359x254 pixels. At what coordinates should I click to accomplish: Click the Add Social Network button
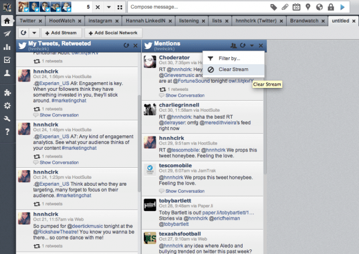[x=113, y=33]
